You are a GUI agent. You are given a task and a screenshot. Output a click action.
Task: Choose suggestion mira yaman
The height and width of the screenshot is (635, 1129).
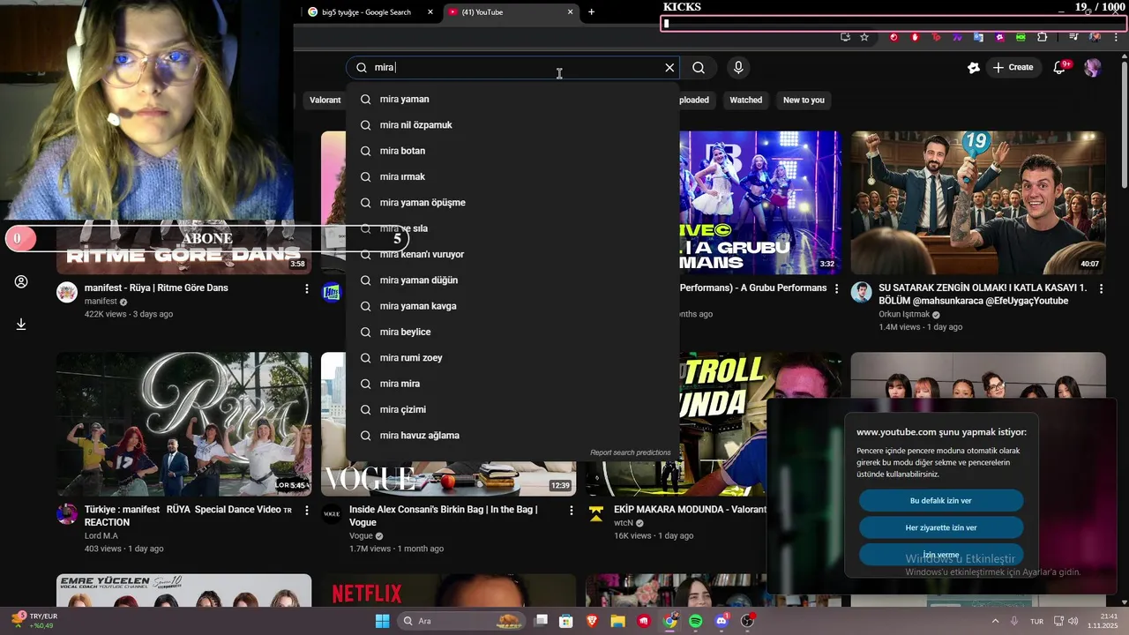[x=512, y=99]
